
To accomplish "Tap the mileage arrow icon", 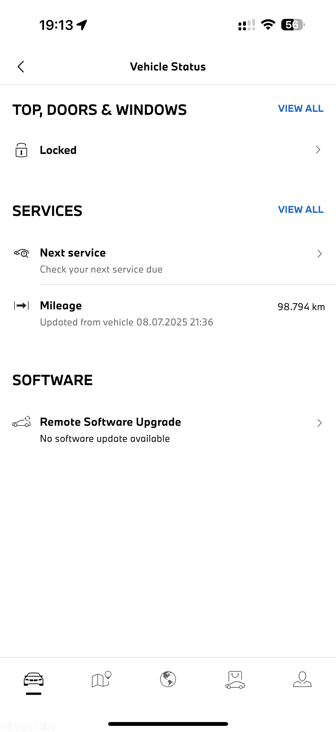I will pyautogui.click(x=22, y=306).
